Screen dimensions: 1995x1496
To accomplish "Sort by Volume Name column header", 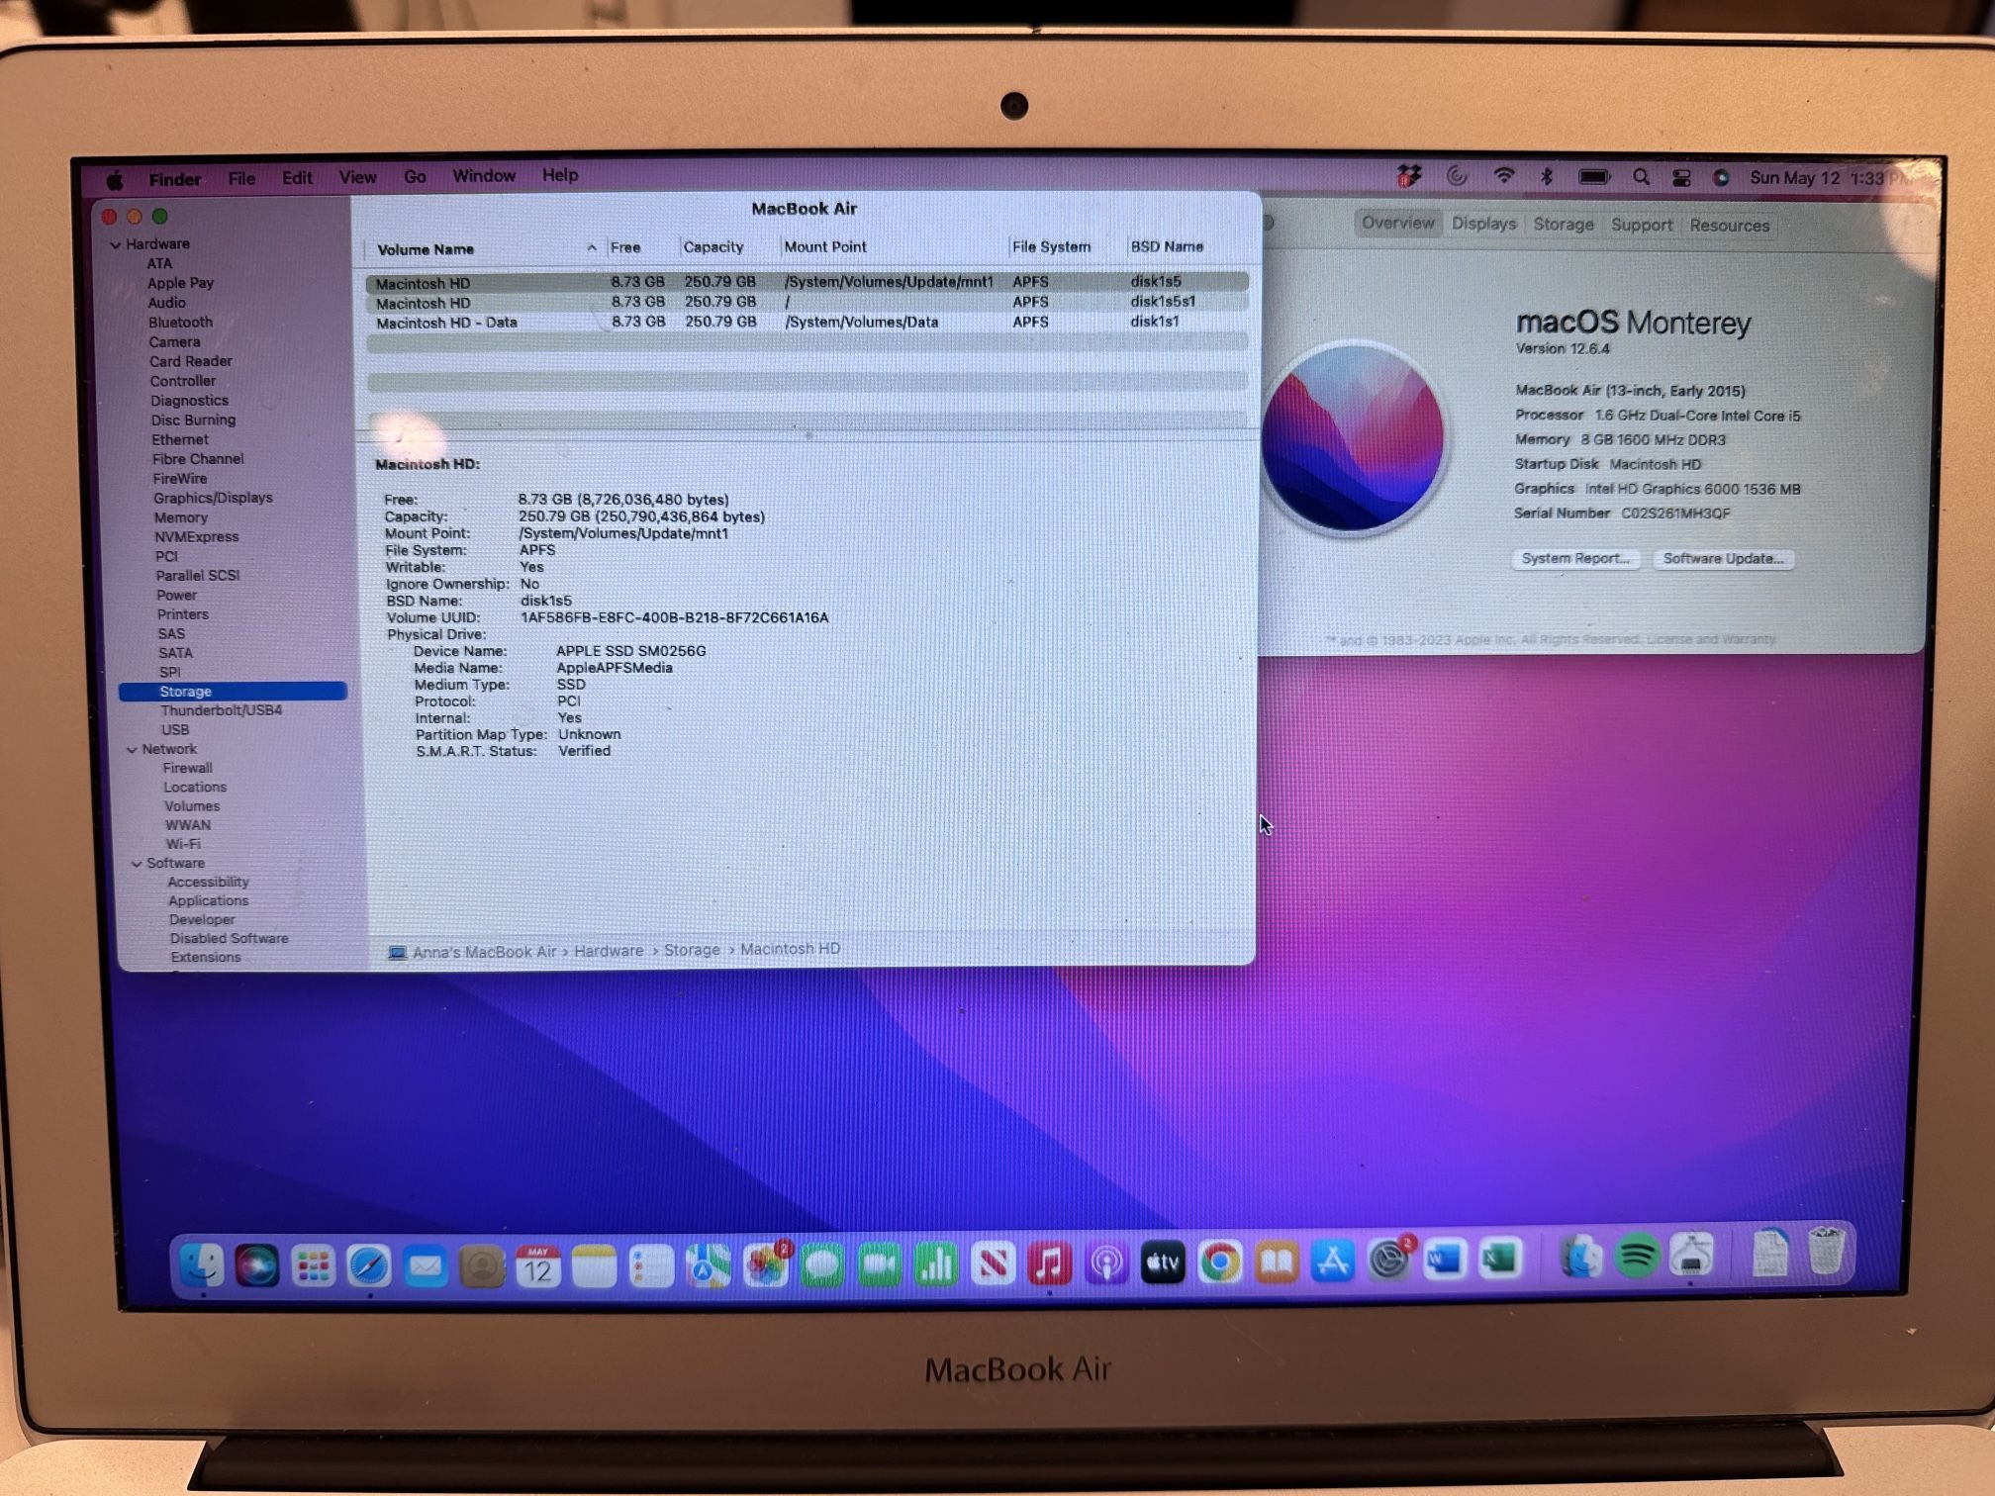I will click(426, 249).
